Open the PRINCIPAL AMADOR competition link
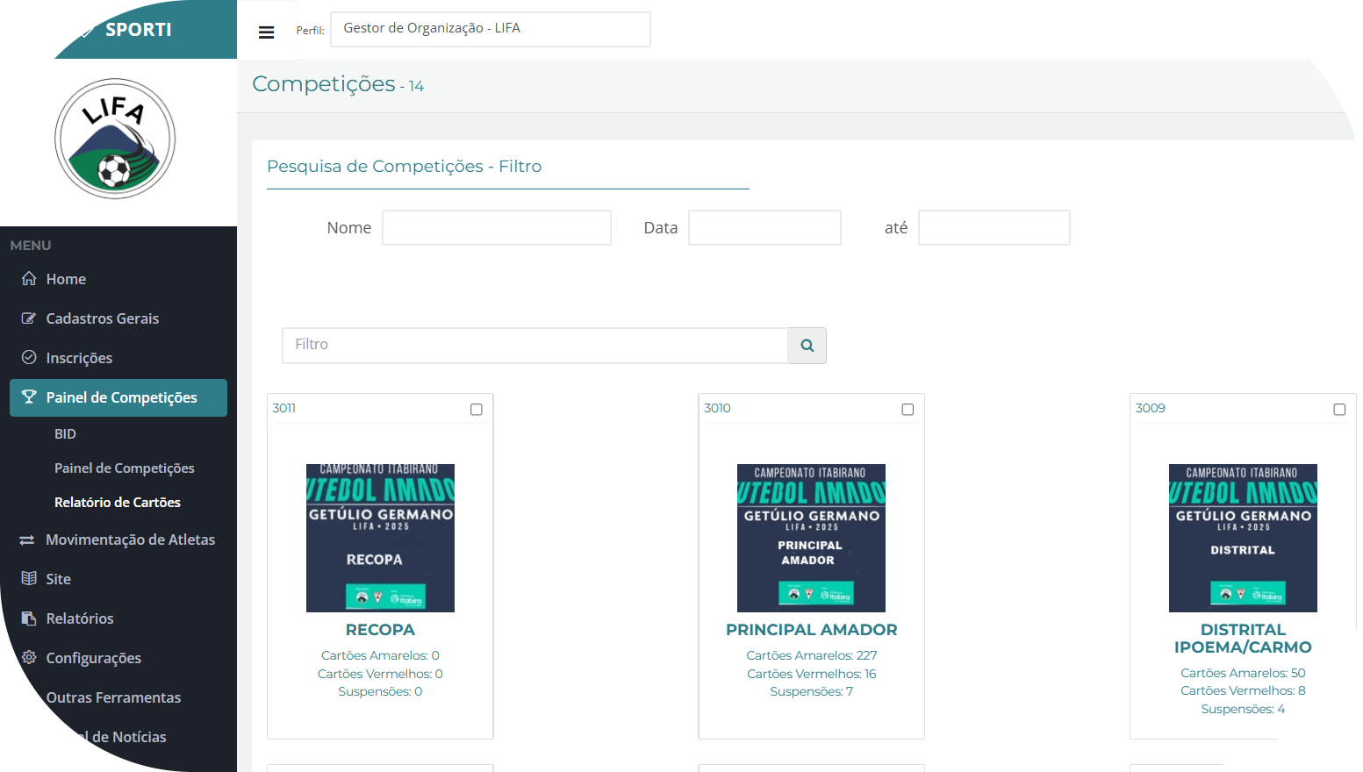1363x772 pixels. coord(811,630)
